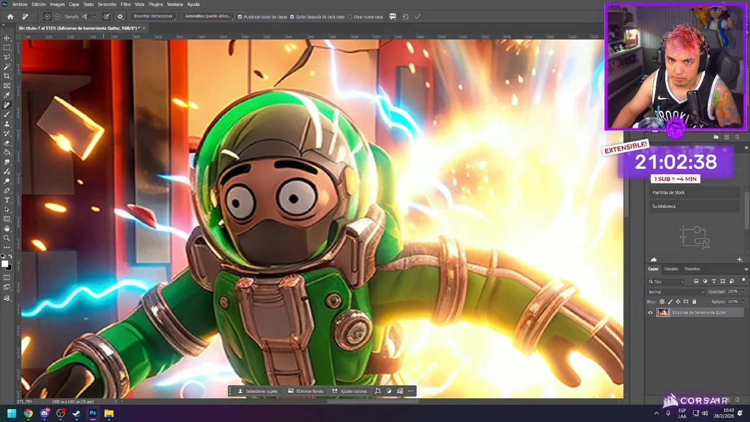Select the Pen tool

tap(7, 190)
